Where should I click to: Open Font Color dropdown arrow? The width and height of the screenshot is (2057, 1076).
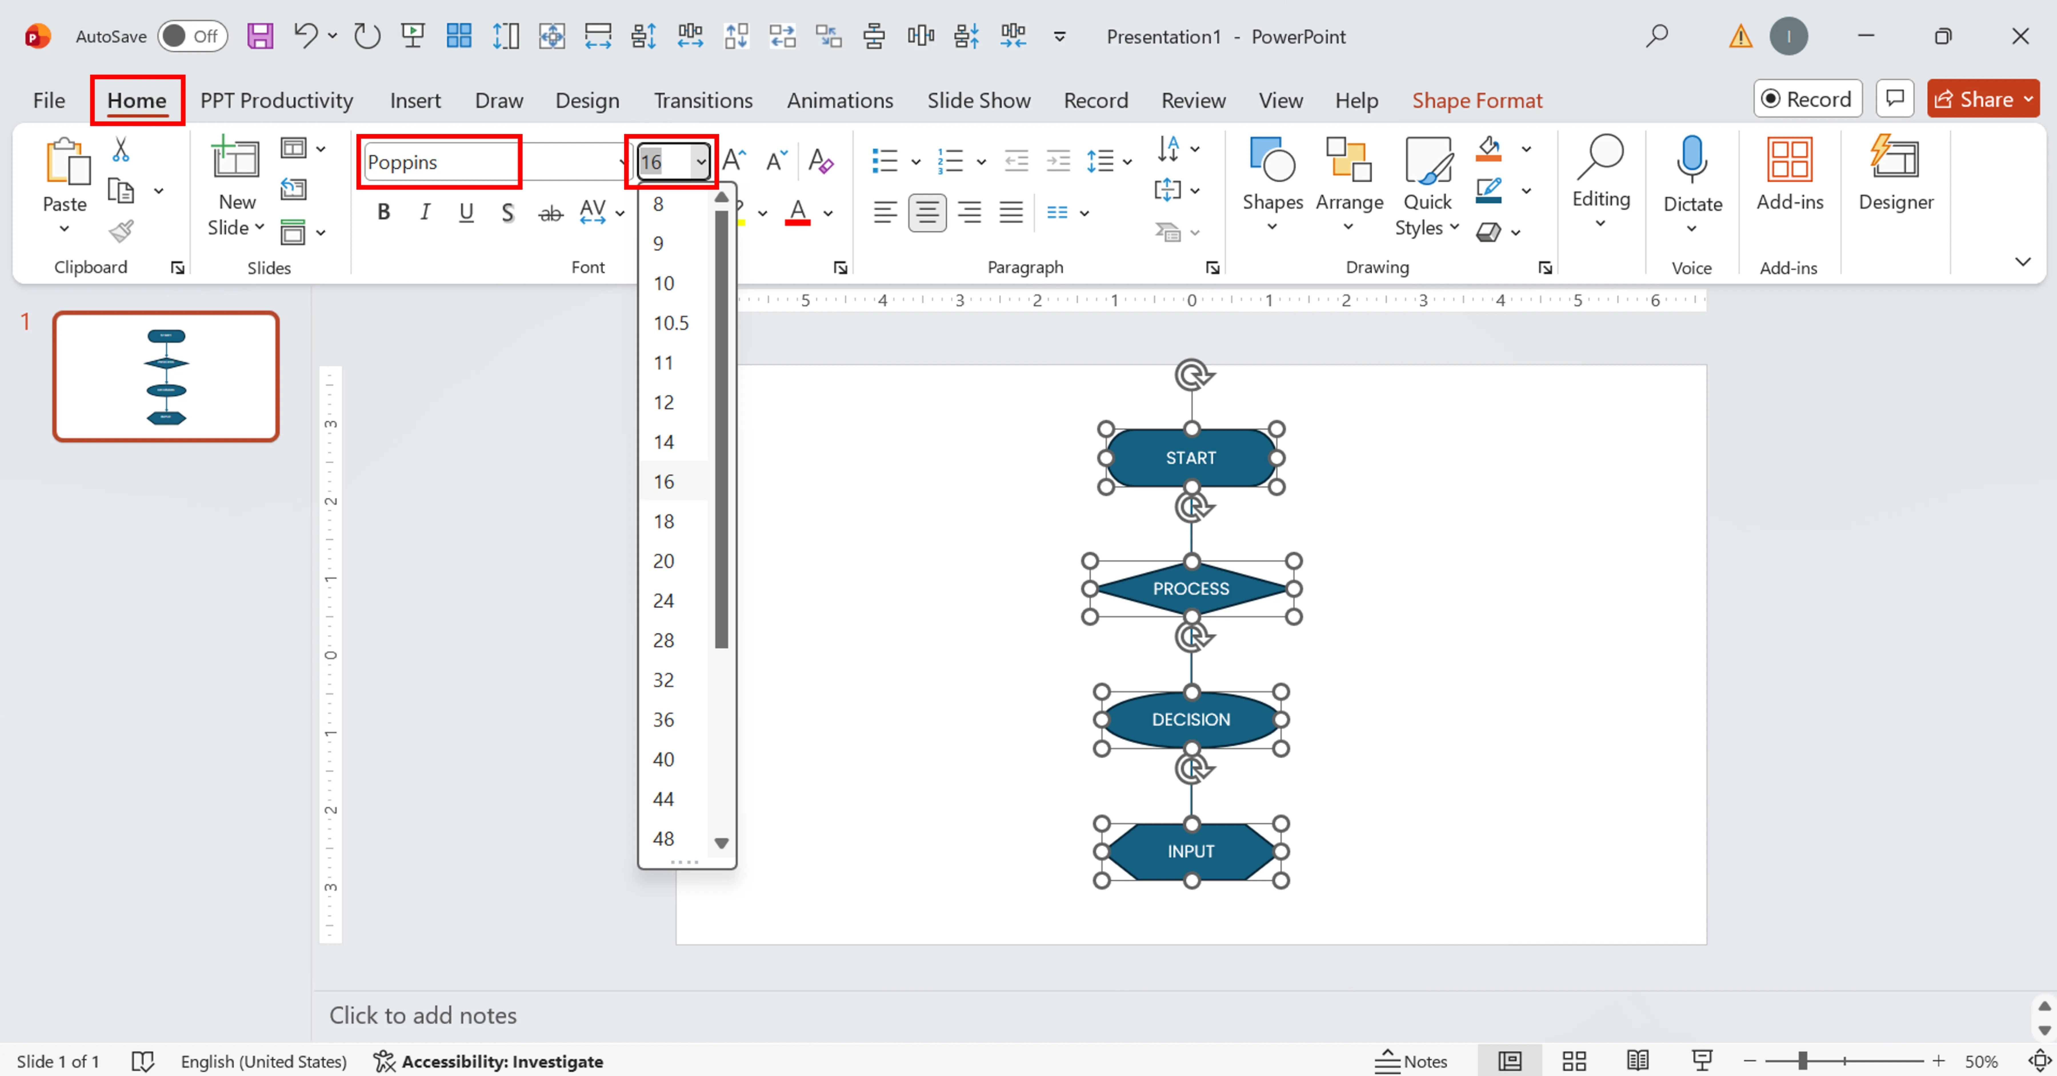tap(828, 213)
